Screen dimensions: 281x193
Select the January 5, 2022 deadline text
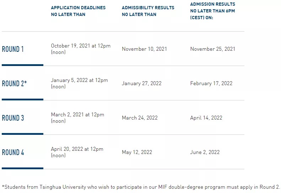(x=79, y=83)
